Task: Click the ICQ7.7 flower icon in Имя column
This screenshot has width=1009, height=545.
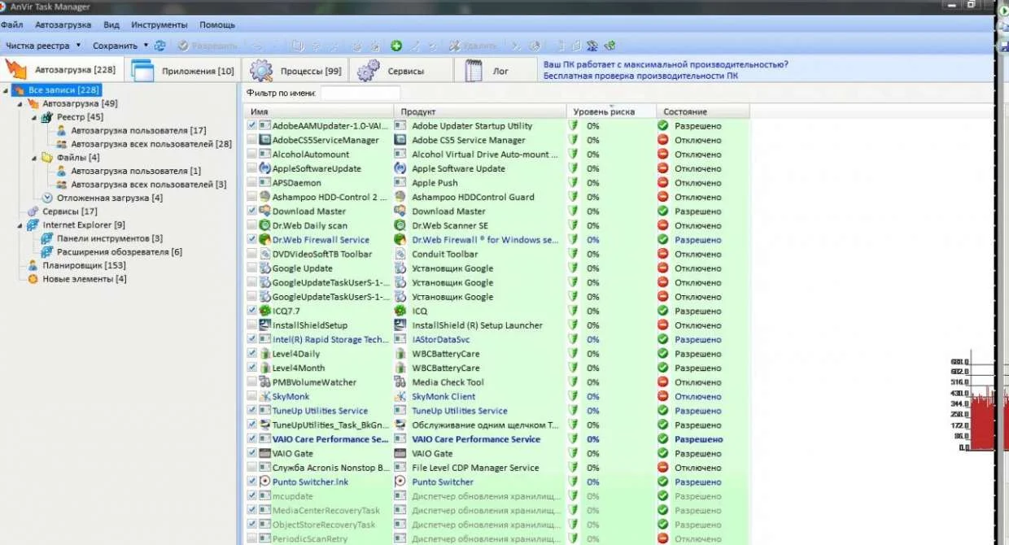Action: [264, 311]
